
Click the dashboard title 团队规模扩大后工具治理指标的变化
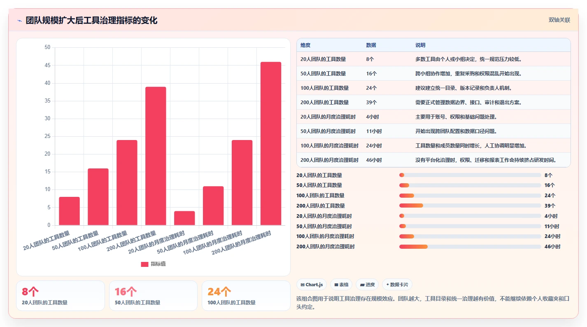point(91,21)
